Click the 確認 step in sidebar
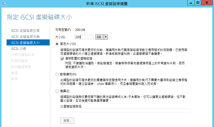The height and width of the screenshot is (127, 214). coord(15,73)
